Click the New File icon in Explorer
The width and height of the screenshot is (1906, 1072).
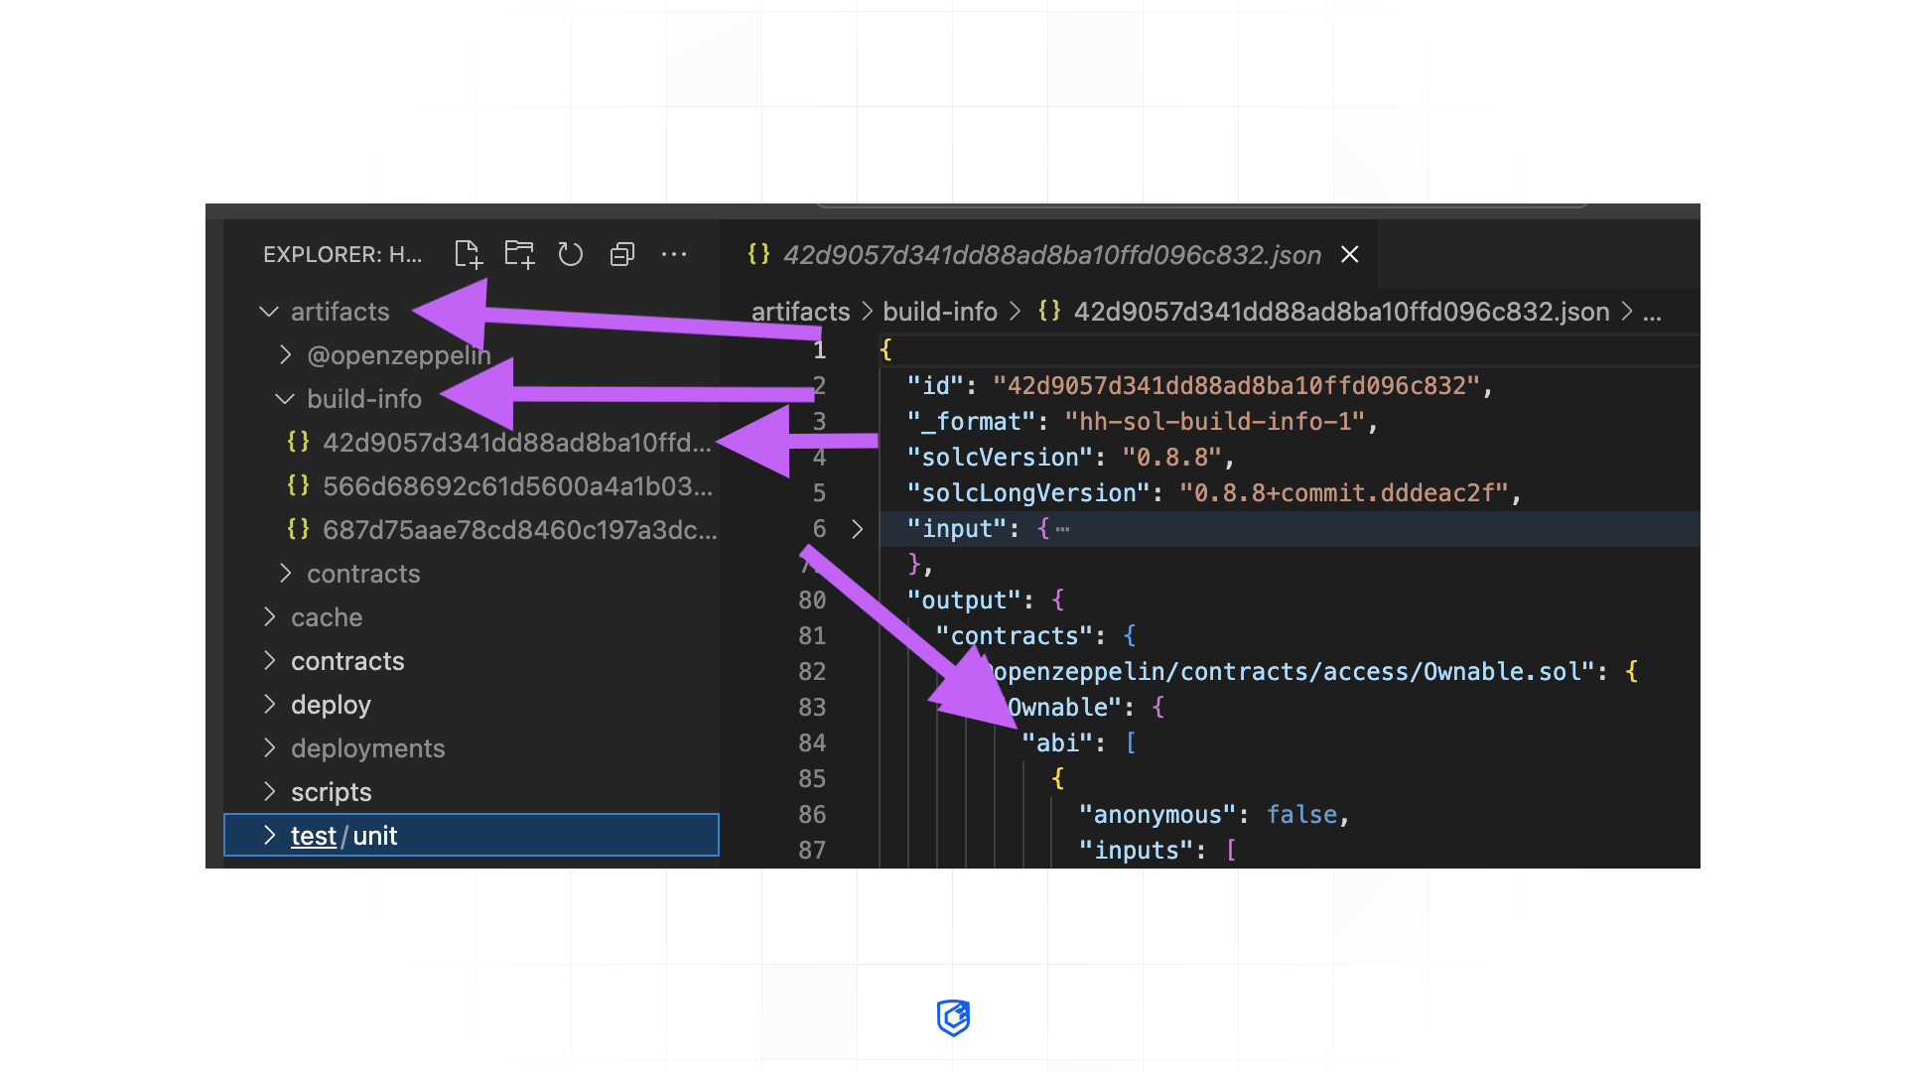pos(468,254)
